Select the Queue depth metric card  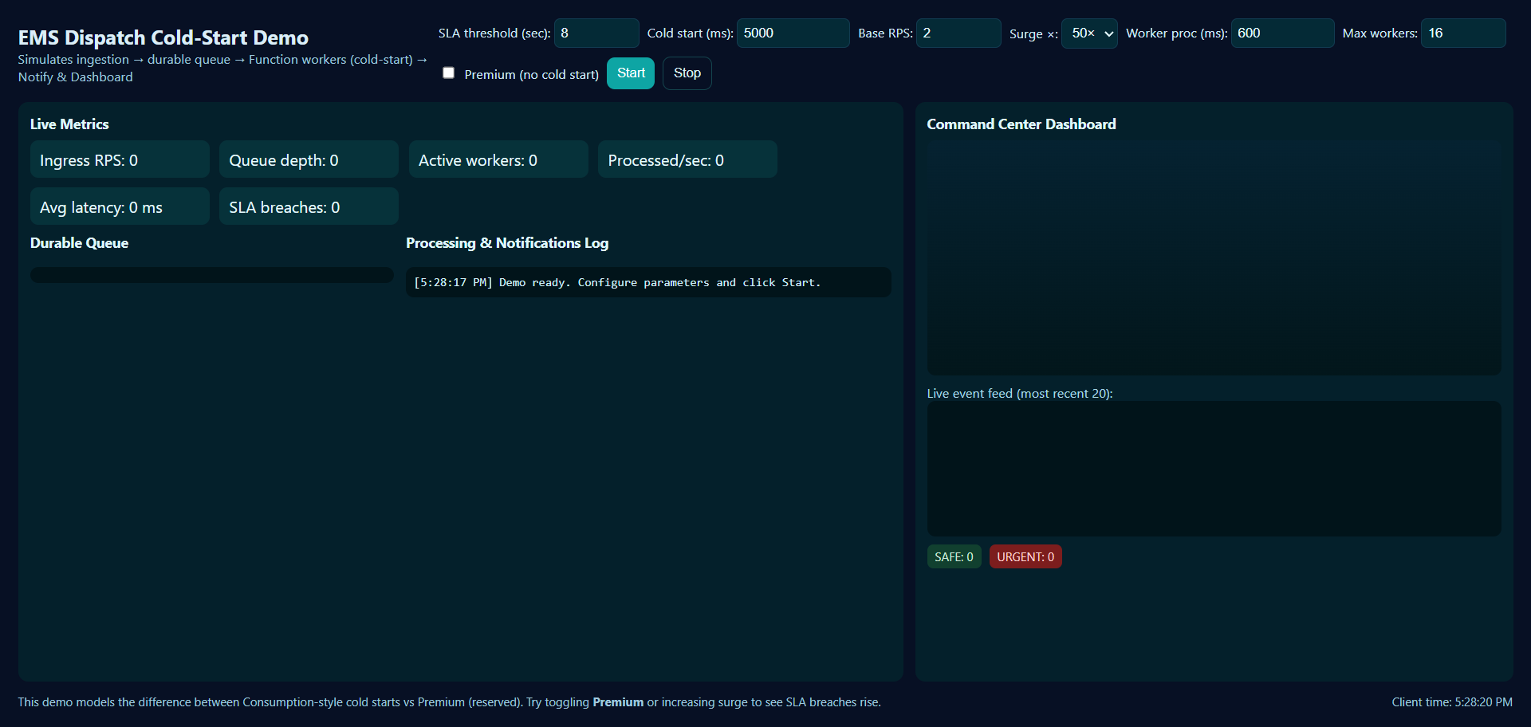coord(309,159)
